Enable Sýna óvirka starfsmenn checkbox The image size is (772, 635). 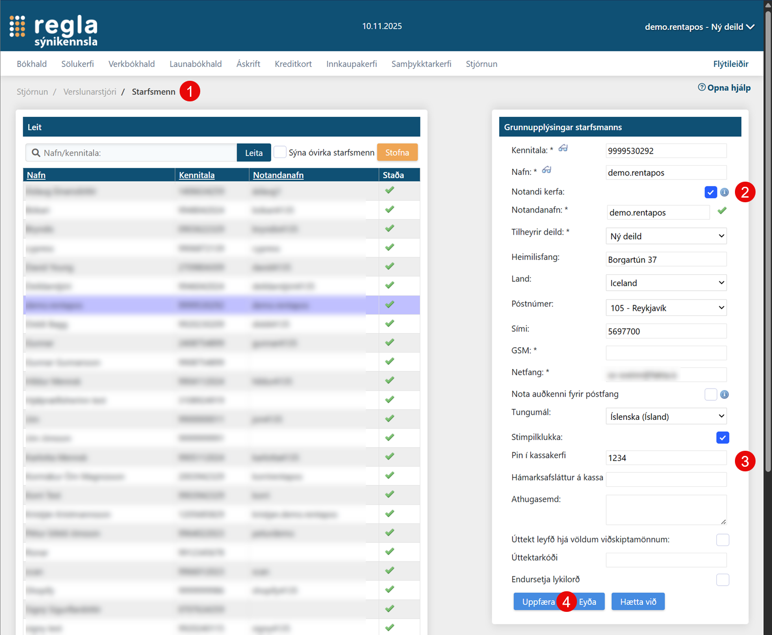pos(280,152)
